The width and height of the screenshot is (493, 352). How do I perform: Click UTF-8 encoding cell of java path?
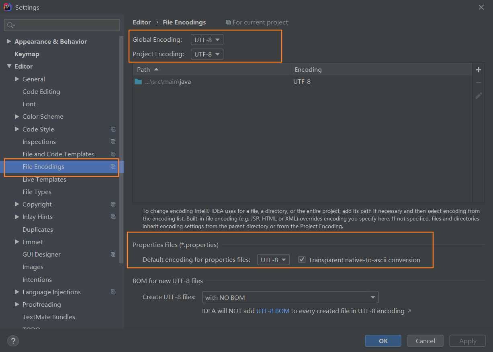click(302, 81)
